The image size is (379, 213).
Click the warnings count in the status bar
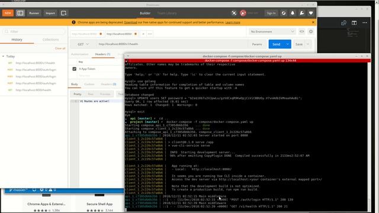pos(53,190)
